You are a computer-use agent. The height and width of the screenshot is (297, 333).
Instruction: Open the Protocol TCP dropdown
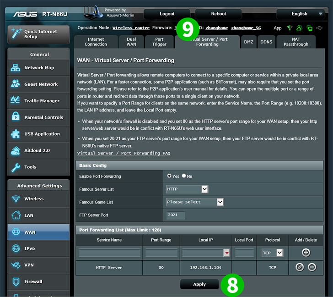273,253
